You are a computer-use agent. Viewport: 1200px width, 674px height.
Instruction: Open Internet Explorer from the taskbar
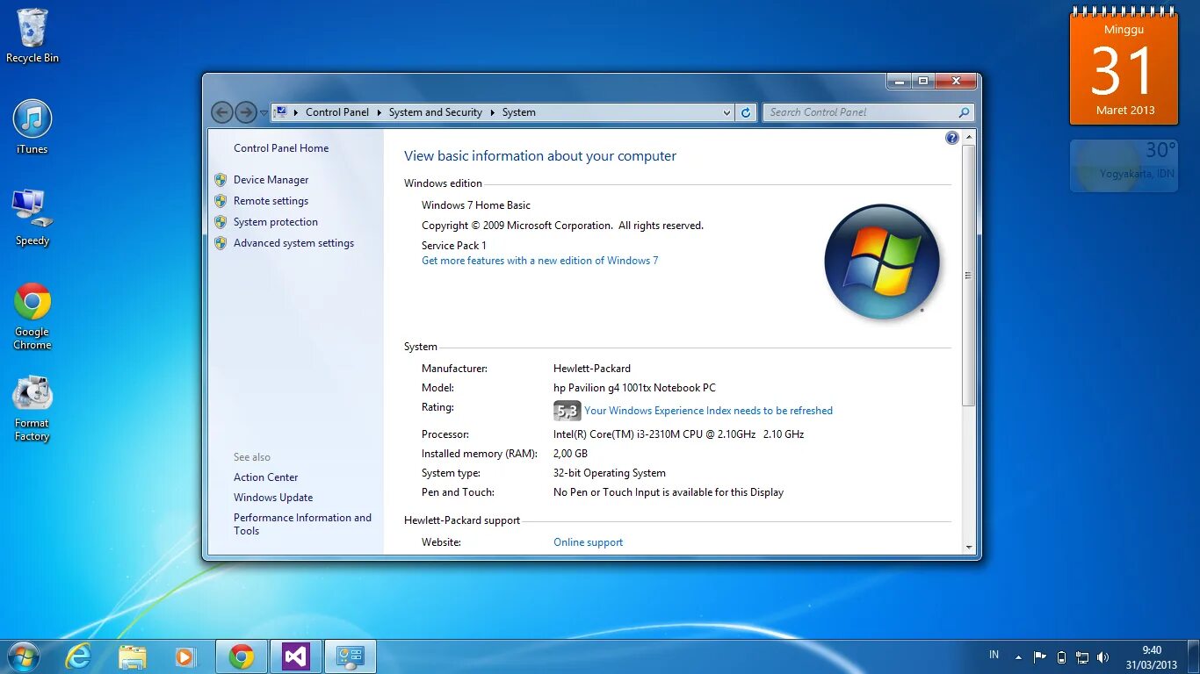(x=78, y=656)
